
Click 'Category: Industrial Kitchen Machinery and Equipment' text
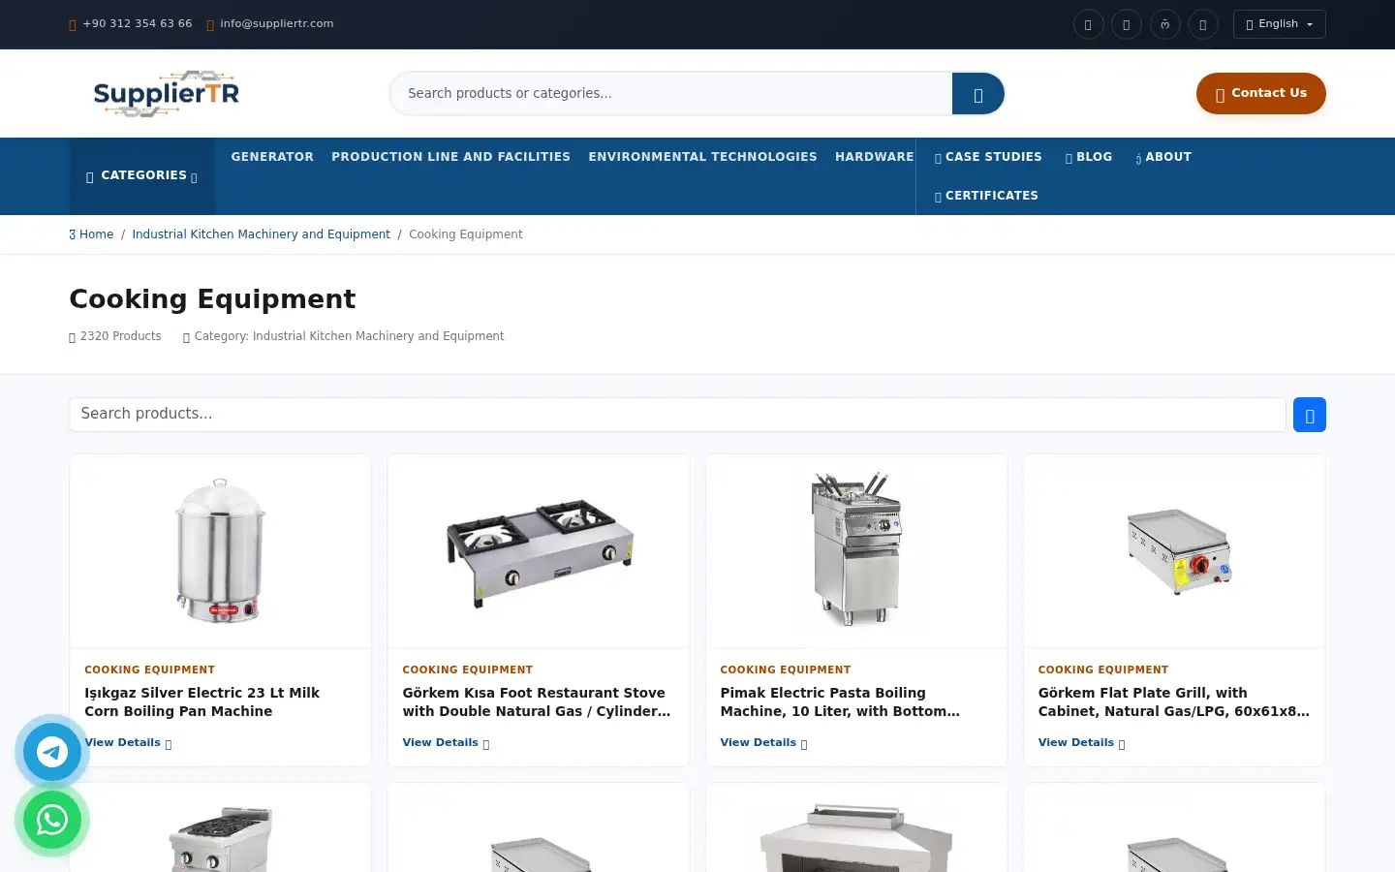point(344,336)
